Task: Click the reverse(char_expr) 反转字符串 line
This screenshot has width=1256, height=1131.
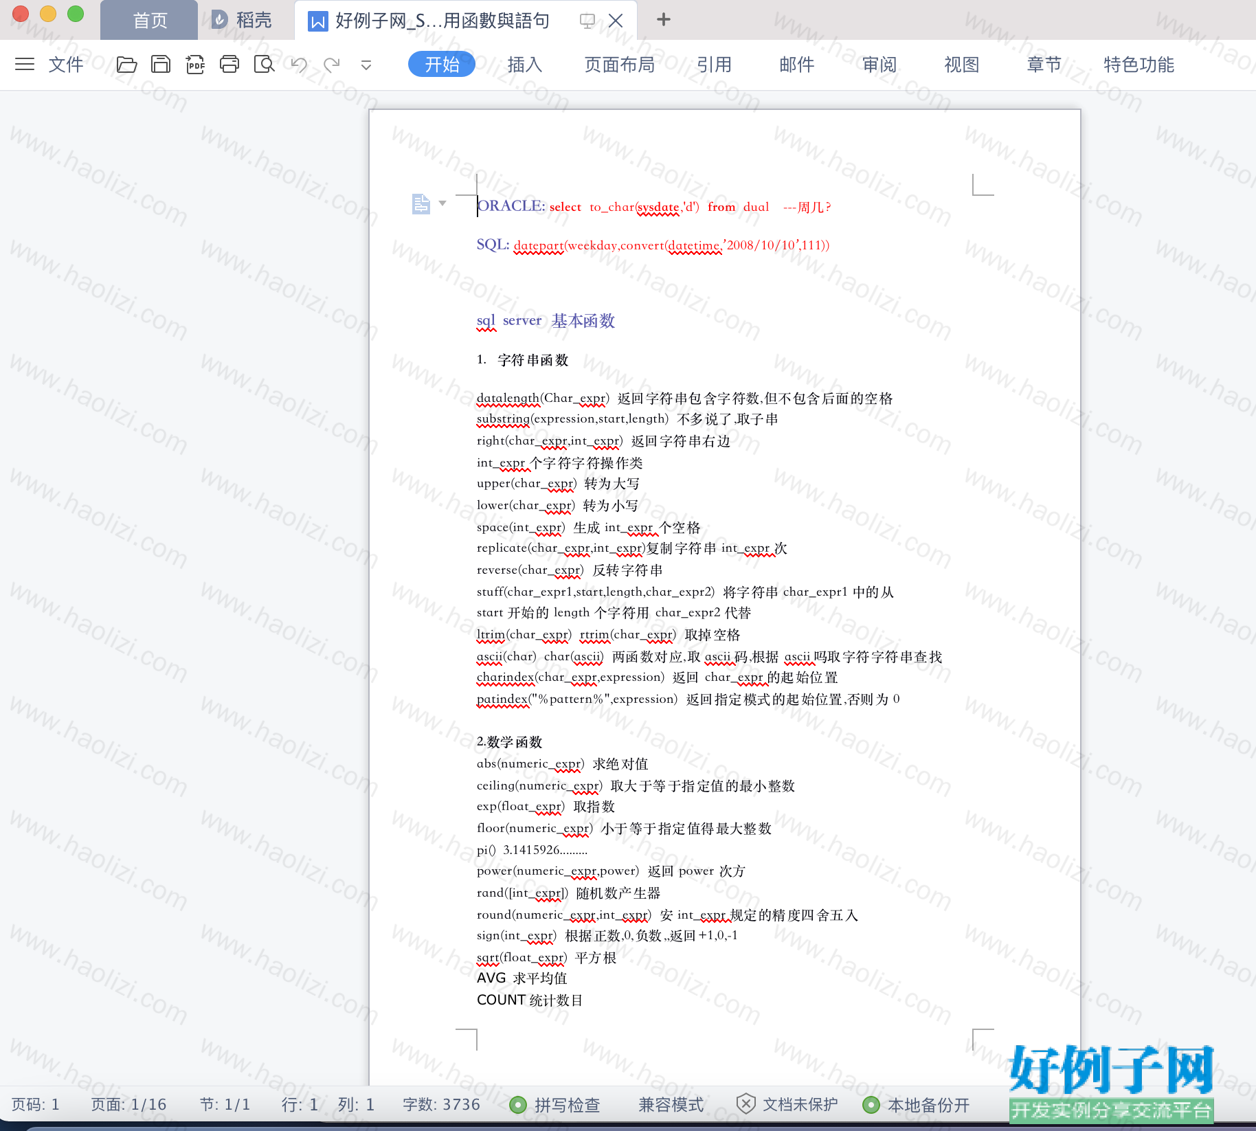Action: coord(570,570)
